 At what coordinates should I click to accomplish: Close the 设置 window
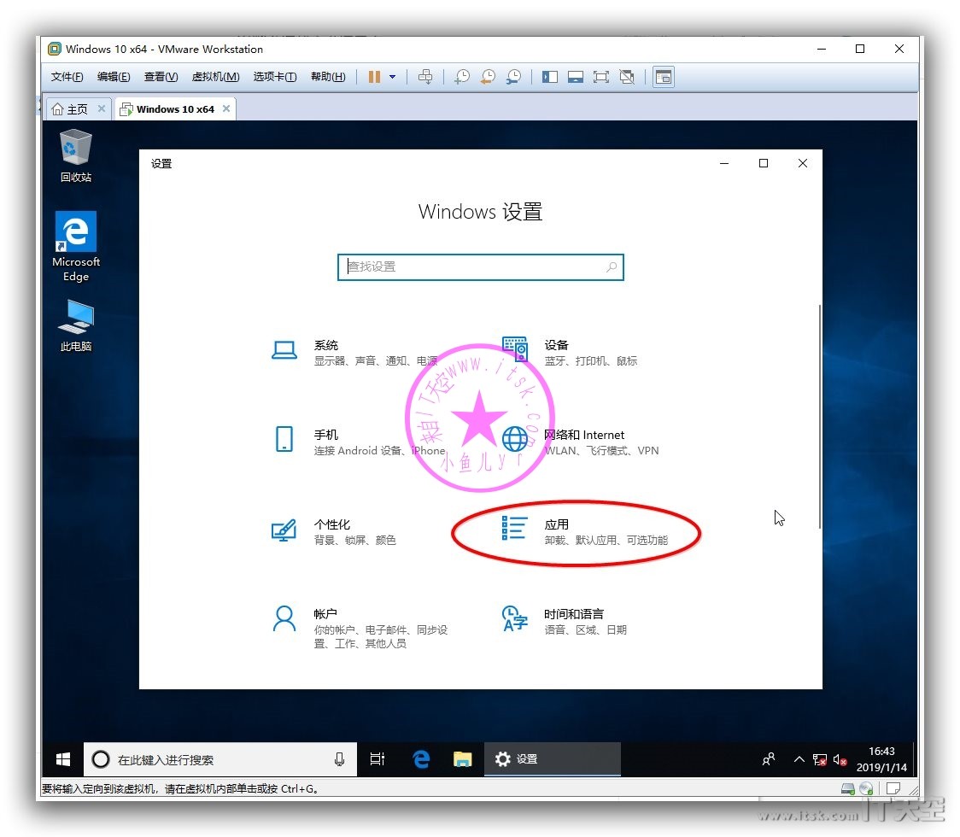[x=803, y=163]
